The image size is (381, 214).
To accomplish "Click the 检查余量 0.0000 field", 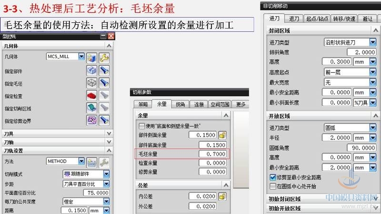I will (212, 163).
